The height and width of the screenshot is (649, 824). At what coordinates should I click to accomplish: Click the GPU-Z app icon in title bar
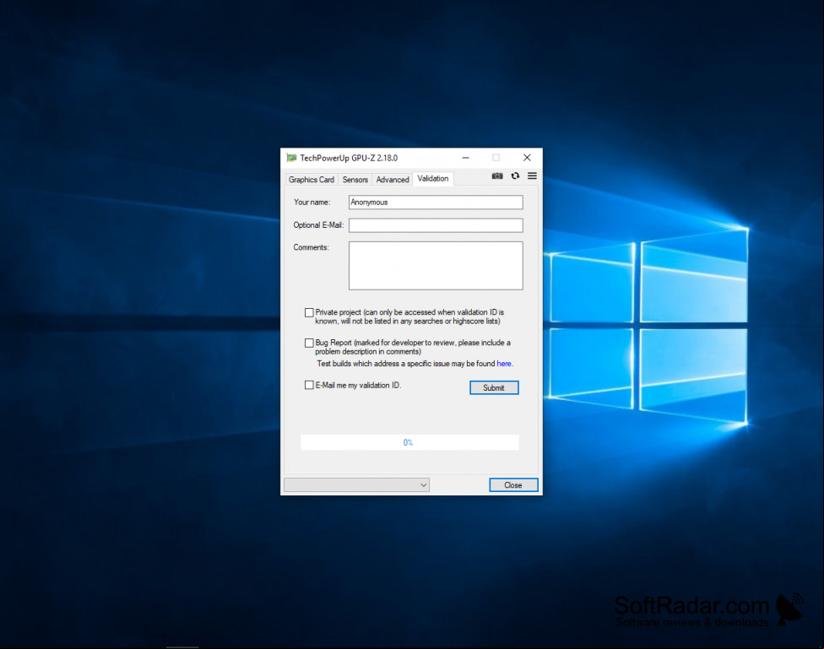(x=291, y=158)
